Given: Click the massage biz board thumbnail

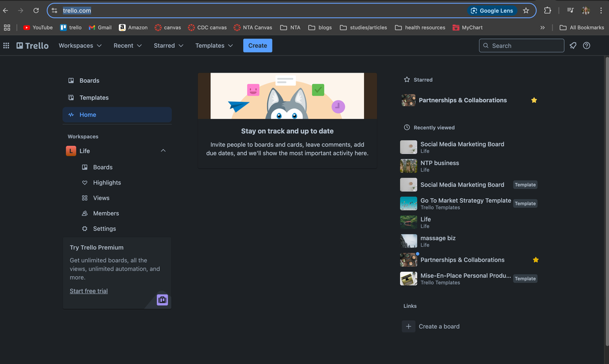Looking at the screenshot, I should pos(408,241).
